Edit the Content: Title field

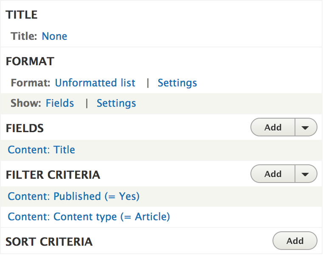point(42,150)
